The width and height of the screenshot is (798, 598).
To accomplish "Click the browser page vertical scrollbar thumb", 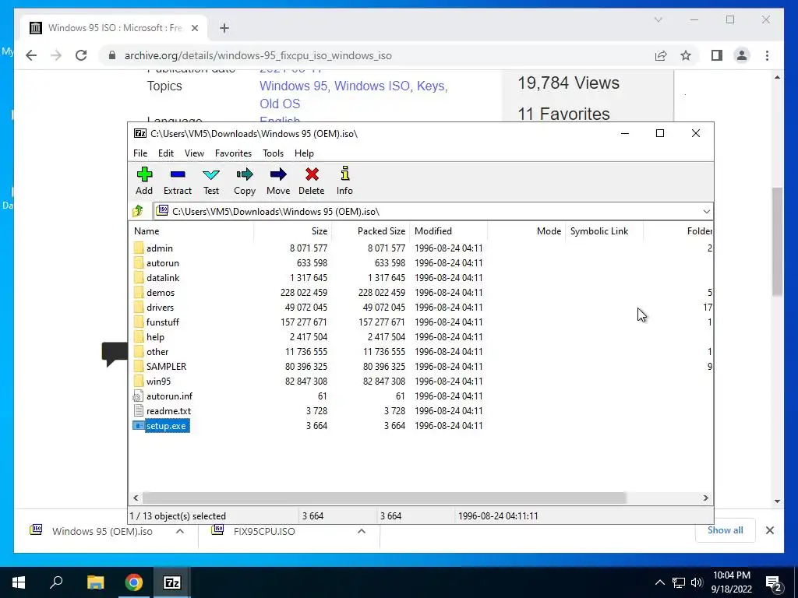I will click(x=777, y=242).
